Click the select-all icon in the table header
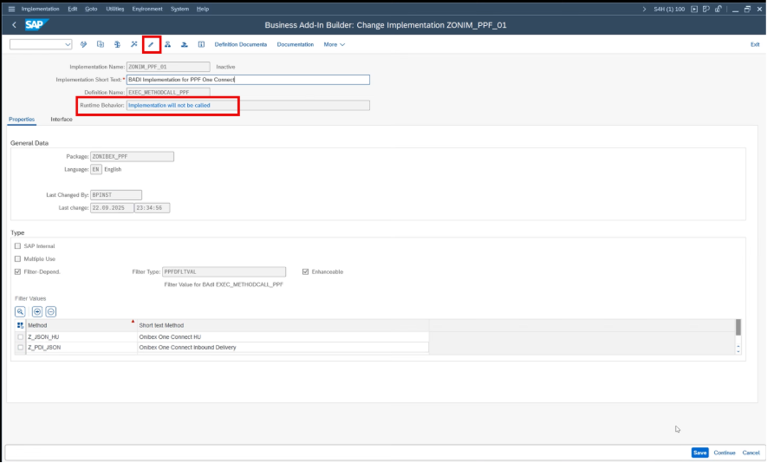 tap(20, 325)
